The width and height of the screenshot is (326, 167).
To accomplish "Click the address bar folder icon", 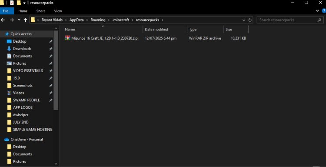I will point(33,20).
